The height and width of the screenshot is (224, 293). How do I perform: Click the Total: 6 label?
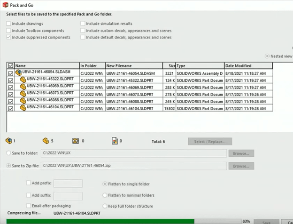point(158,142)
